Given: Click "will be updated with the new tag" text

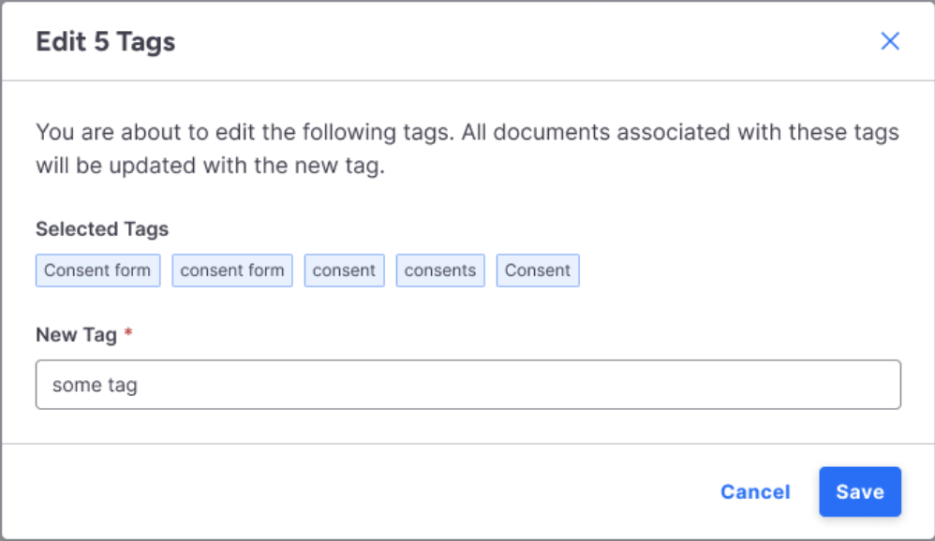Looking at the screenshot, I should pyautogui.click(x=210, y=168).
